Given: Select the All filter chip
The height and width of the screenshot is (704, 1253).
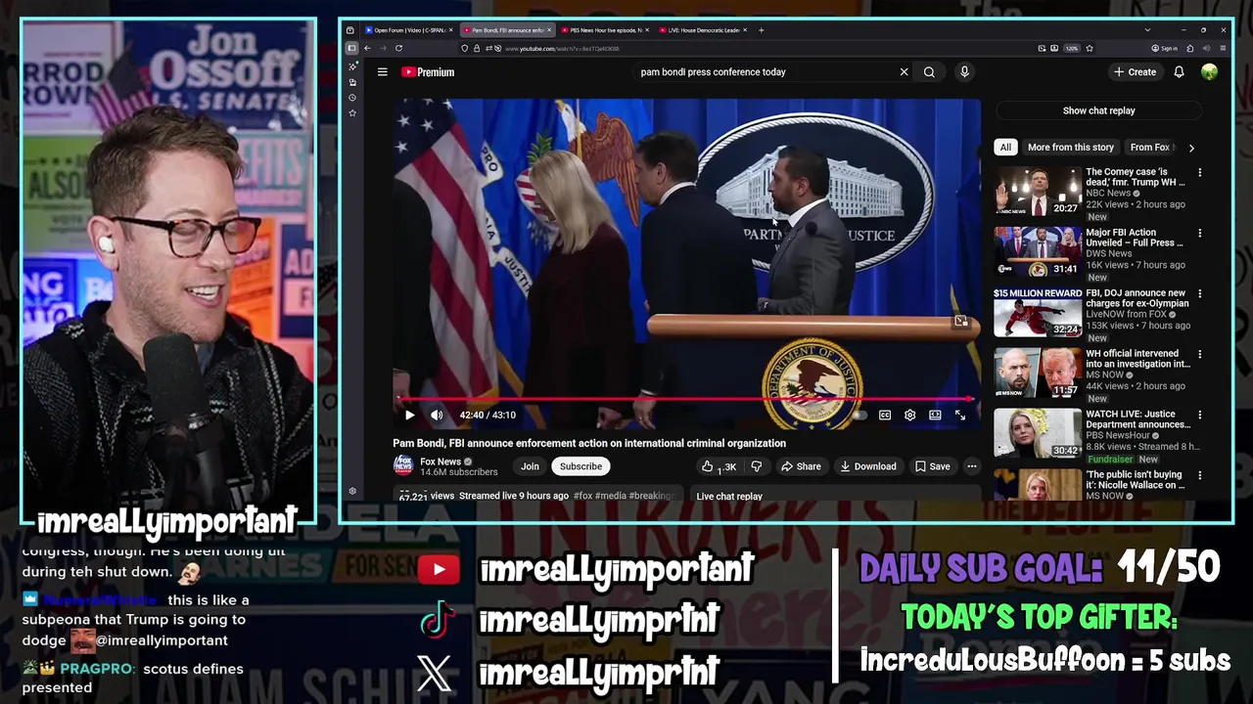Looking at the screenshot, I should pos(1005,148).
